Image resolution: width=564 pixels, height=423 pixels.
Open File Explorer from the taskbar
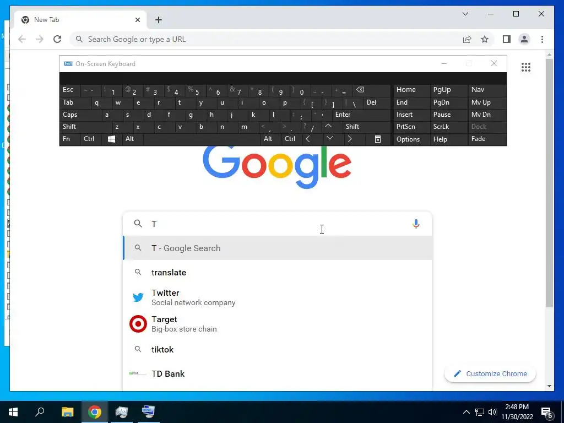coord(67,412)
